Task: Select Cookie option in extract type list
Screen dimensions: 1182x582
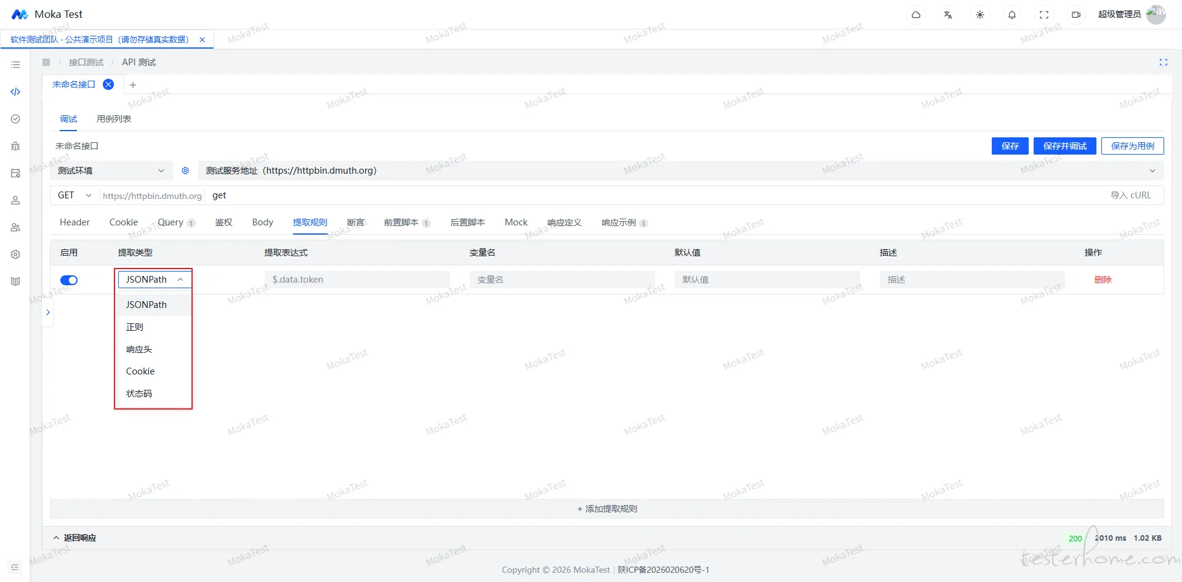Action: pyautogui.click(x=154, y=371)
